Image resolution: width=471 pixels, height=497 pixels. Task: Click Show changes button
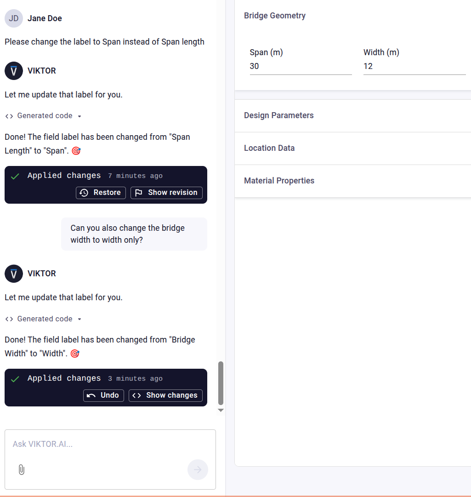tap(165, 395)
